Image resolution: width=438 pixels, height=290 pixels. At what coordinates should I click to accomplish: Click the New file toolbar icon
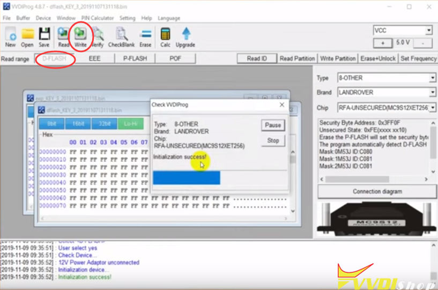(11, 37)
